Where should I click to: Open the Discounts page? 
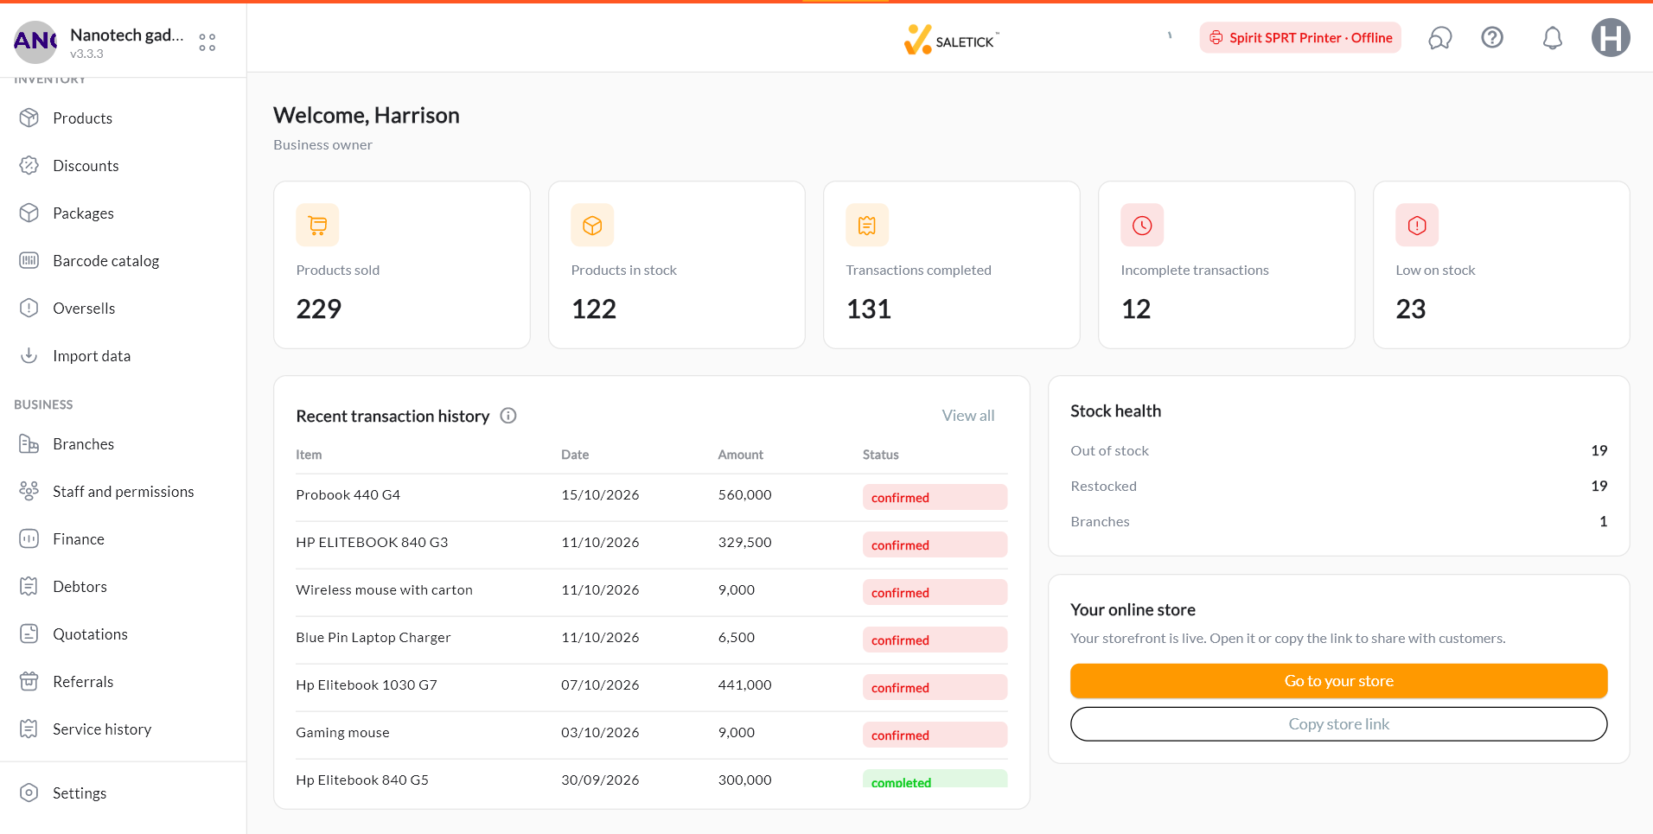point(86,166)
